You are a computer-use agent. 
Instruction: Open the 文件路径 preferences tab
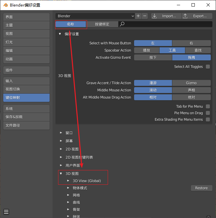26,125
